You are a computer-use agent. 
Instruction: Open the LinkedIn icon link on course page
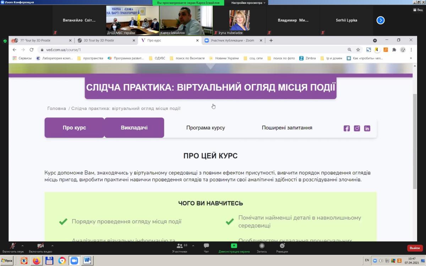tap(367, 128)
